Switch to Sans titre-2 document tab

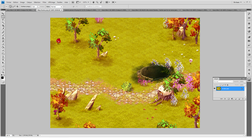[114, 10]
